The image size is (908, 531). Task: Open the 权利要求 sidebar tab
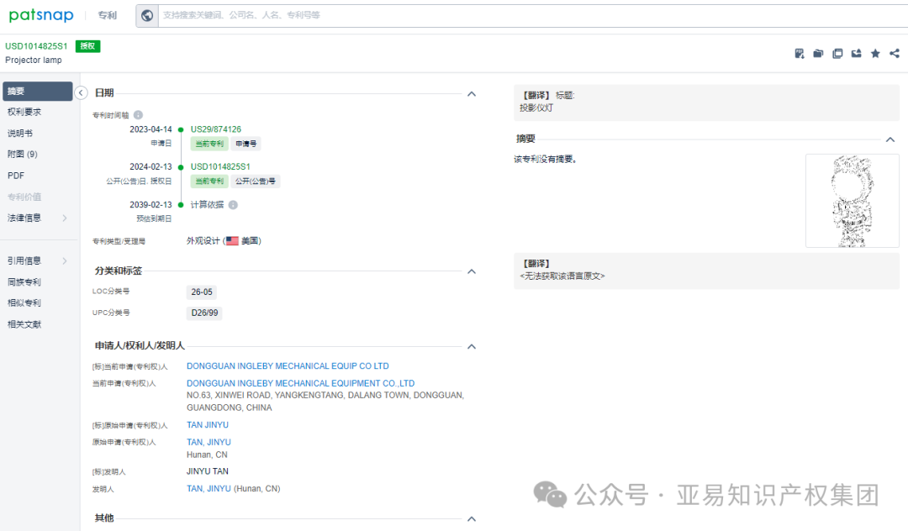[24, 112]
